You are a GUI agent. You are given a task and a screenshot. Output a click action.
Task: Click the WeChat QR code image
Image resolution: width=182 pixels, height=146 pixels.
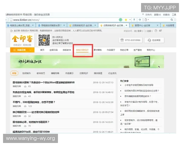pos(44,40)
